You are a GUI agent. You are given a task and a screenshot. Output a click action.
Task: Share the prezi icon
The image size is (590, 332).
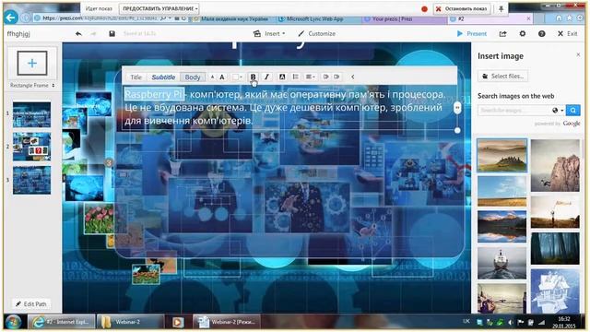point(502,34)
